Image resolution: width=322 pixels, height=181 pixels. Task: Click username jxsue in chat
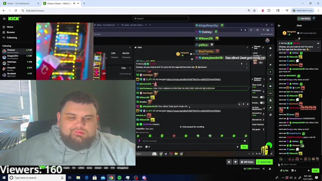(292, 115)
